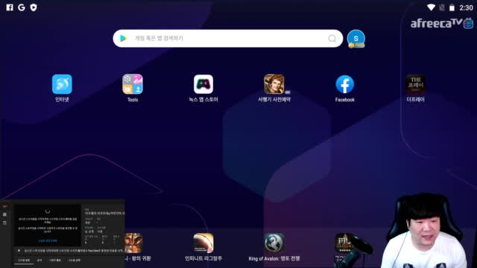477x268 pixels.
Task: Click the magnifier search icon
Action: 332,38
